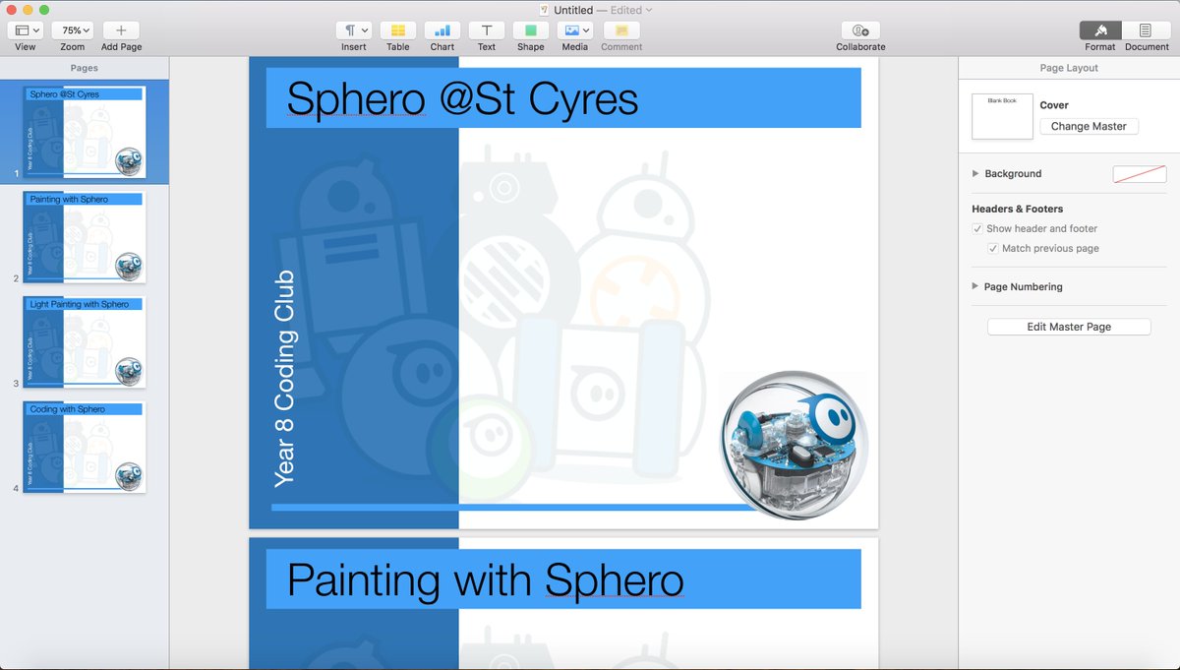Expand the Page Numbering section

pos(975,286)
